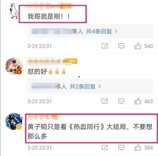Viewport: 158px width, 156px height.
Task: Repost the 黄子韬 热血同行 comment
Action: point(104,147)
